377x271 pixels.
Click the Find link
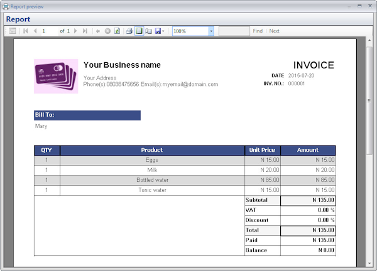(258, 31)
